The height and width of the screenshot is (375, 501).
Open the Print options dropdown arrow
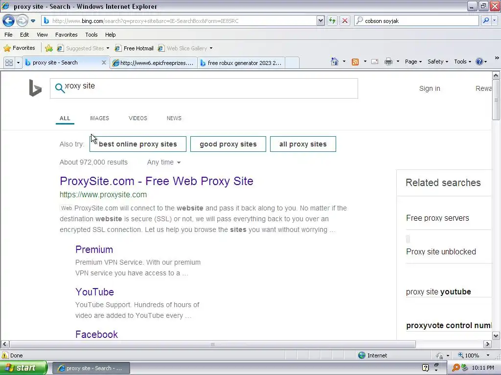point(398,62)
